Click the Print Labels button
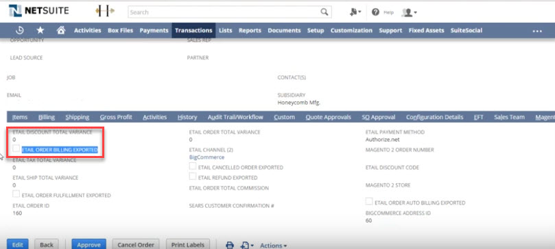The height and width of the screenshot is (249, 555). 187,244
